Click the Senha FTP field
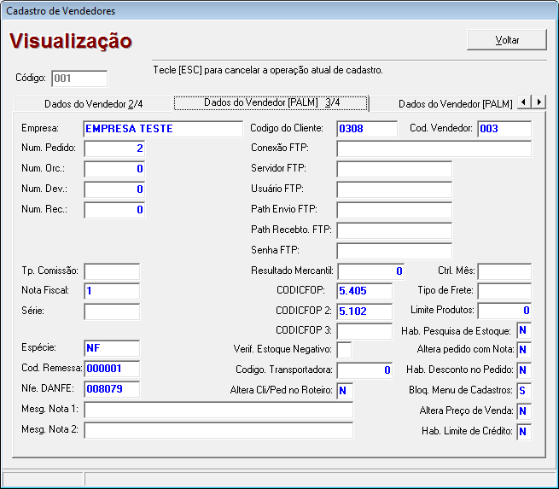Image resolution: width=559 pixels, height=489 pixels. [x=393, y=251]
